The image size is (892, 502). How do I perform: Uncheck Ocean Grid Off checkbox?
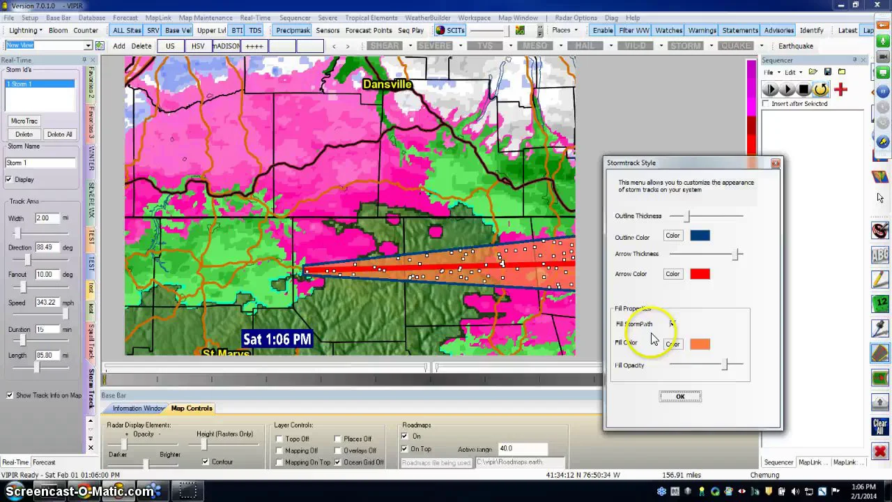338,462
